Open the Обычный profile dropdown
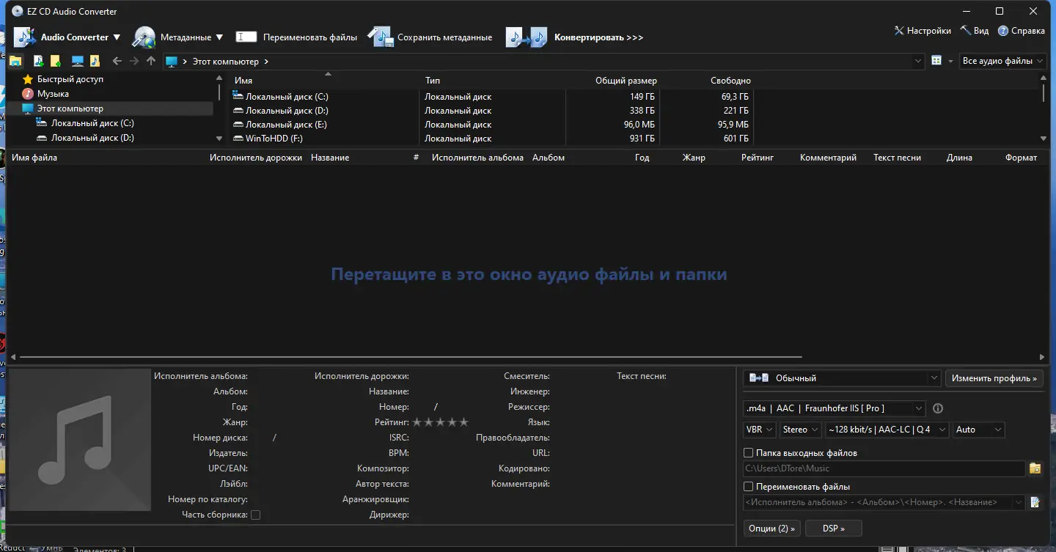 842,378
